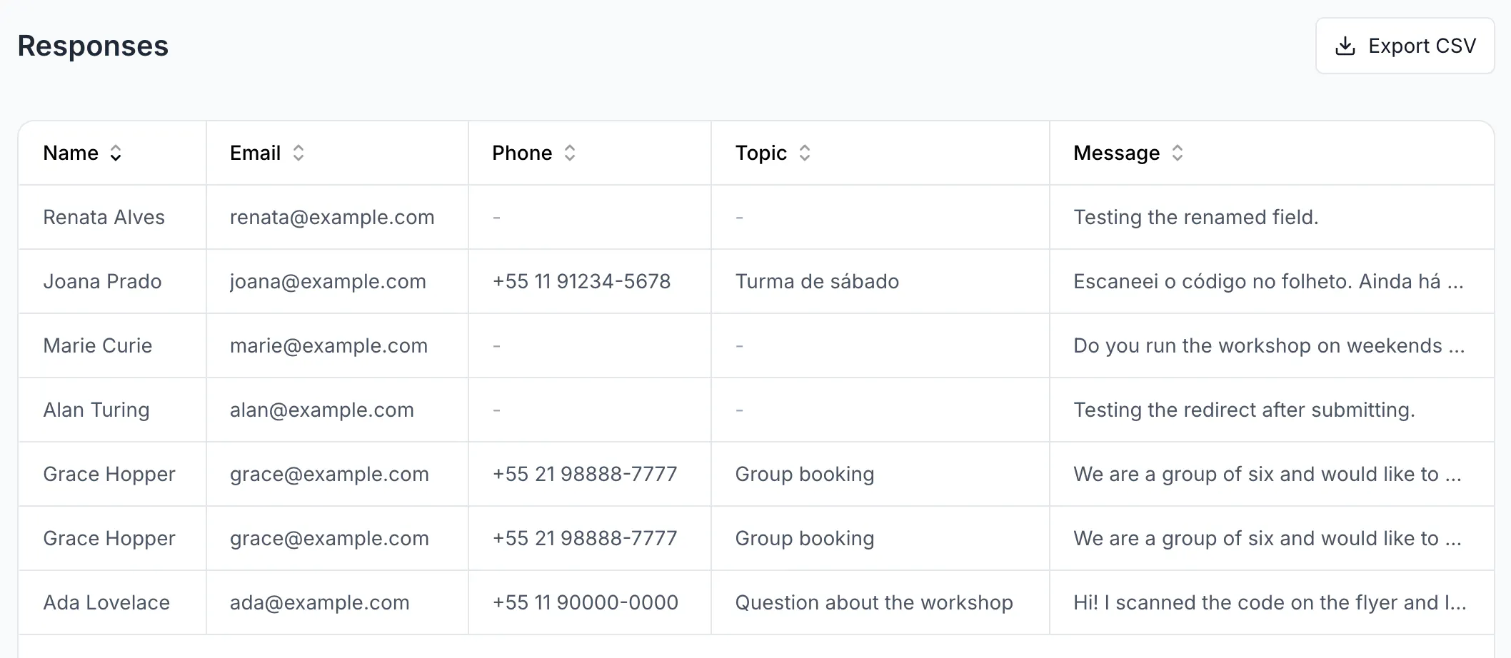The width and height of the screenshot is (1511, 658).
Task: Toggle the Email column sort arrows
Action: tap(298, 153)
